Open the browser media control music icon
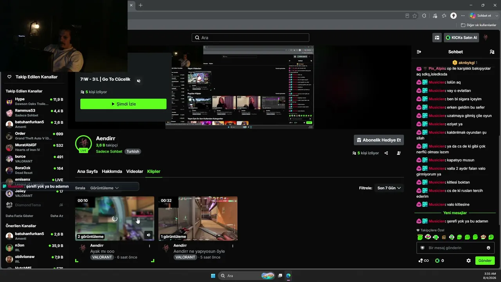 coord(435,16)
